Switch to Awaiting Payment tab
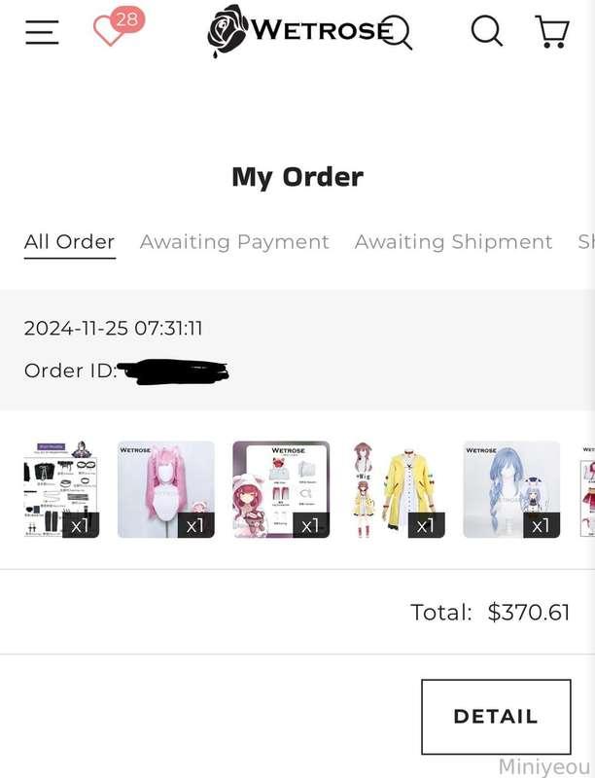 point(234,242)
